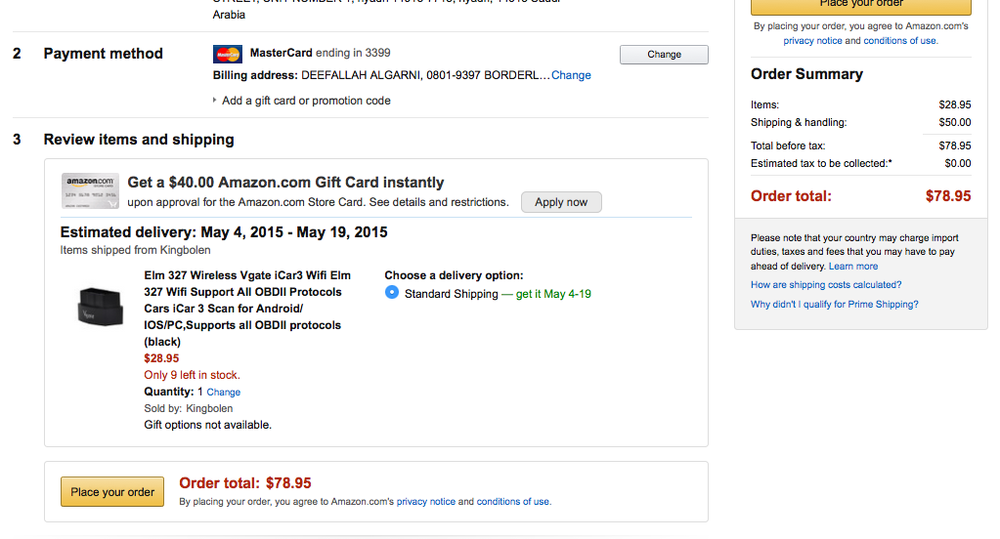
Task: Open Learn more about import duties
Action: pos(853,267)
